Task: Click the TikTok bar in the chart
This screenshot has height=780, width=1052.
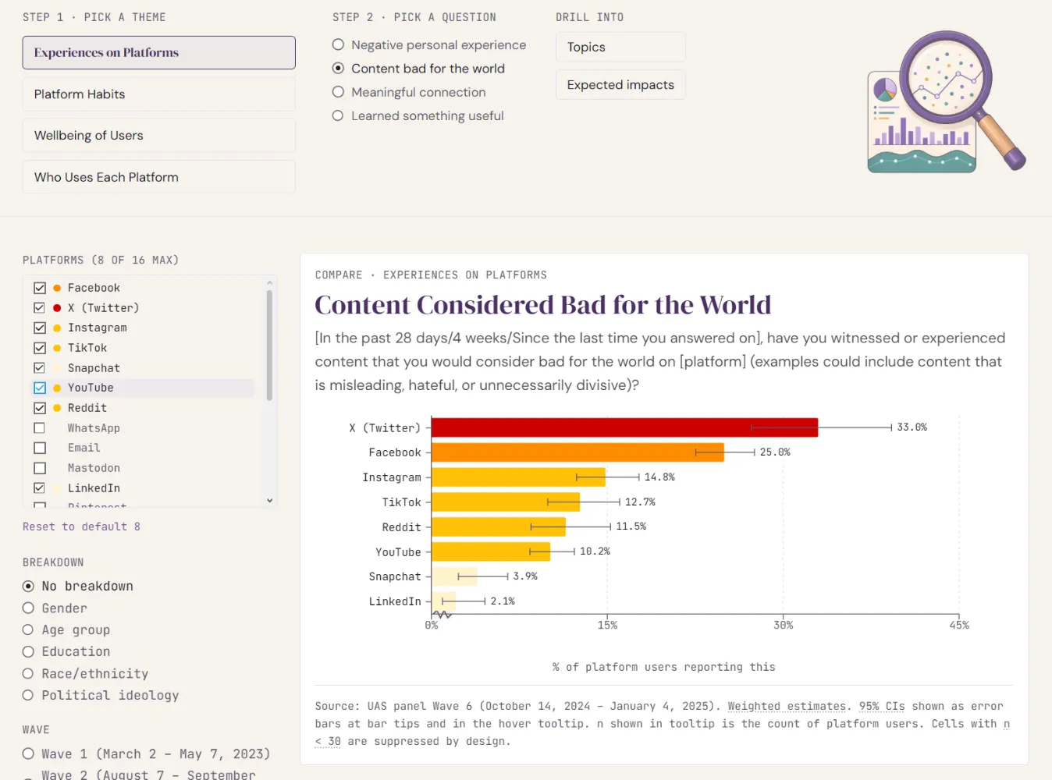Action: pyautogui.click(x=506, y=502)
